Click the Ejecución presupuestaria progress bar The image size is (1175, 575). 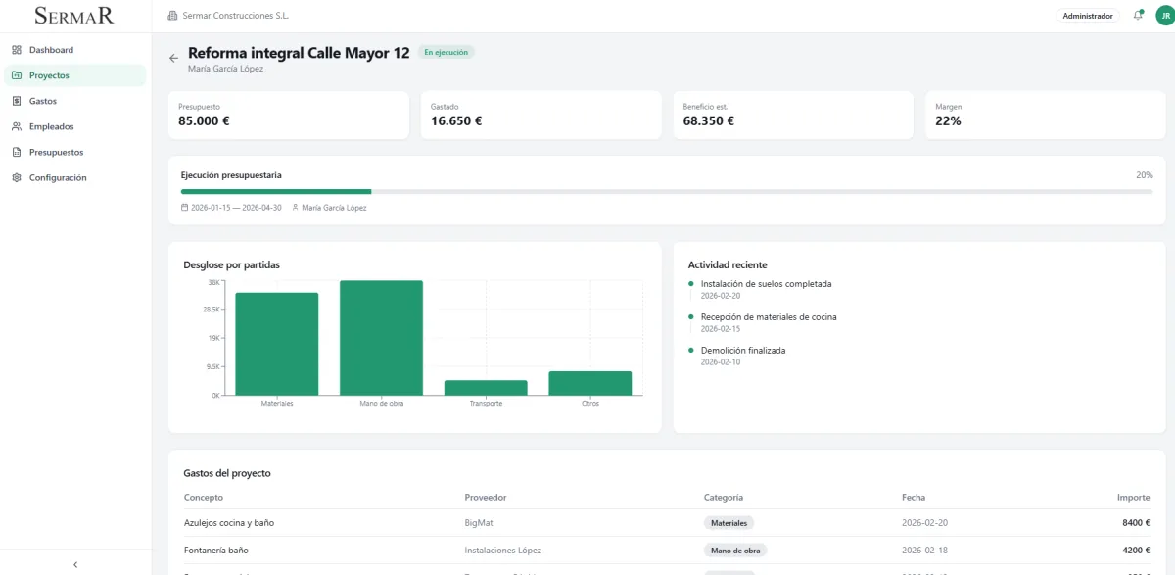pos(667,192)
